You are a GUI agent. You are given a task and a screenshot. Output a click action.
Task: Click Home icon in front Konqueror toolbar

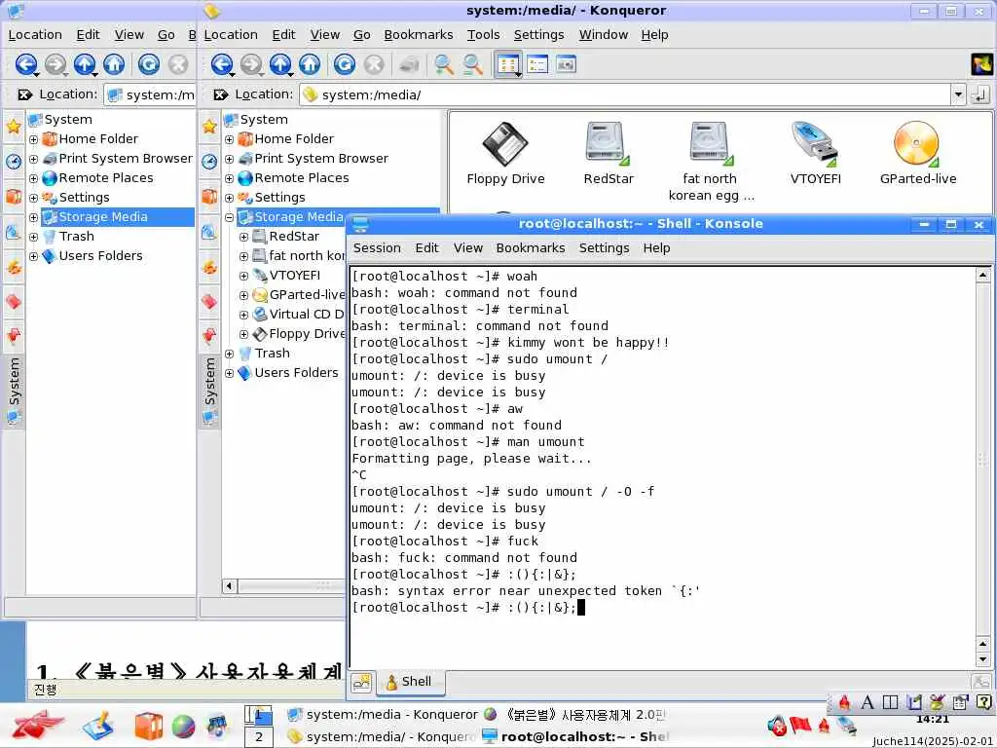pyautogui.click(x=310, y=64)
